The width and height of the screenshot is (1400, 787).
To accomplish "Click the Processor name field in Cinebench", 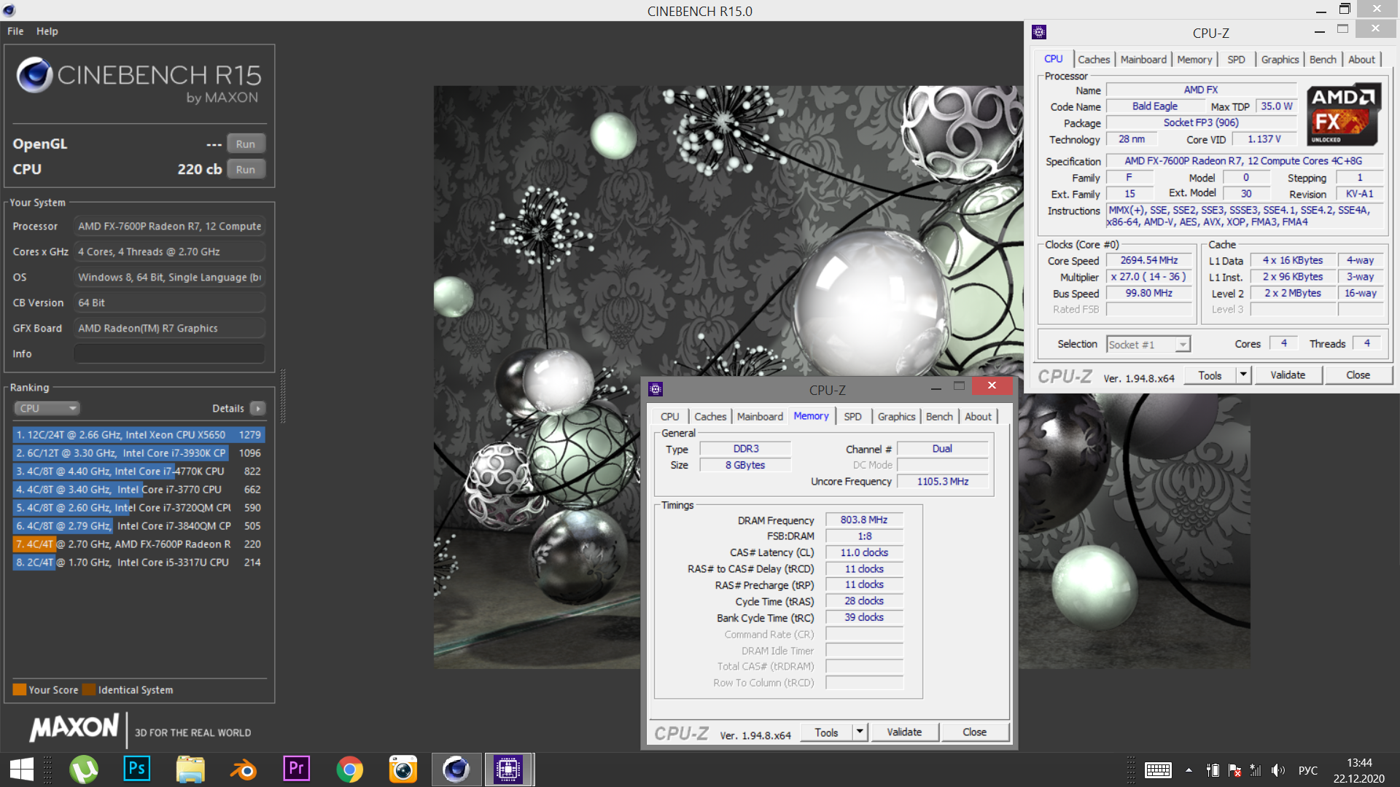I will (x=169, y=226).
